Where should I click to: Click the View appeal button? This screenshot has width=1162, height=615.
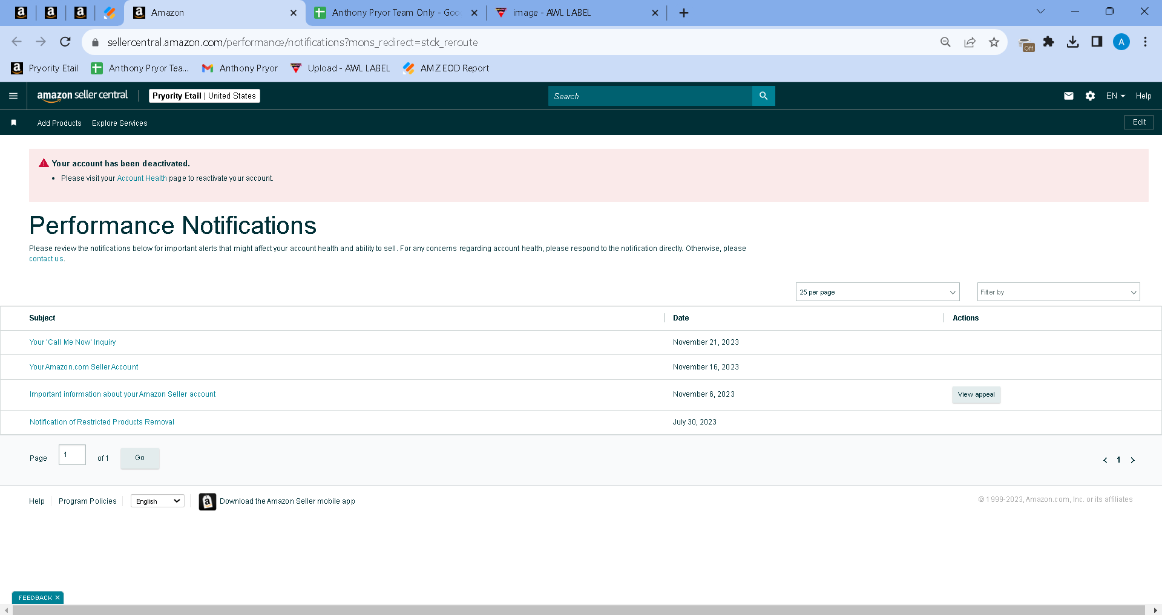pyautogui.click(x=976, y=395)
